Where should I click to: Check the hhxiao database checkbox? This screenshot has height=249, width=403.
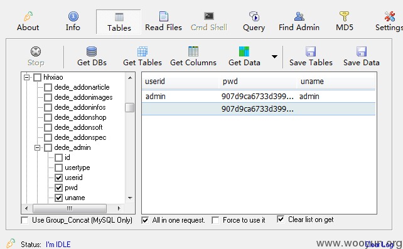pyautogui.click(x=37, y=77)
